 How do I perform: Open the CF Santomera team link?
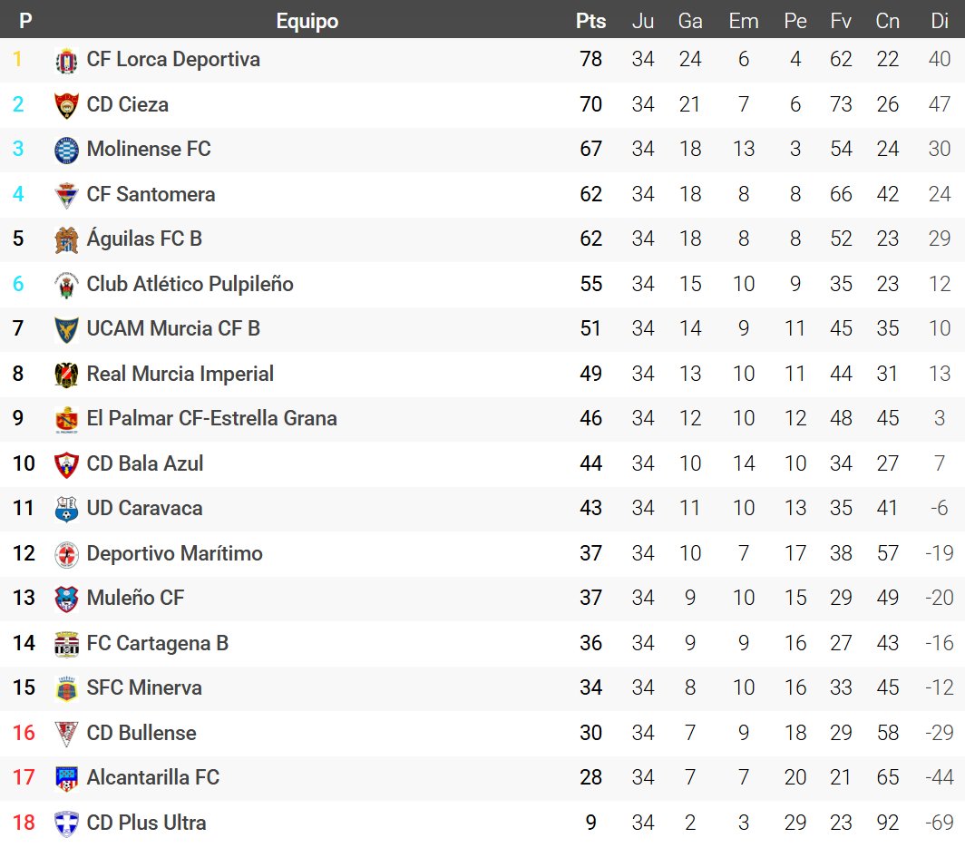(x=151, y=194)
